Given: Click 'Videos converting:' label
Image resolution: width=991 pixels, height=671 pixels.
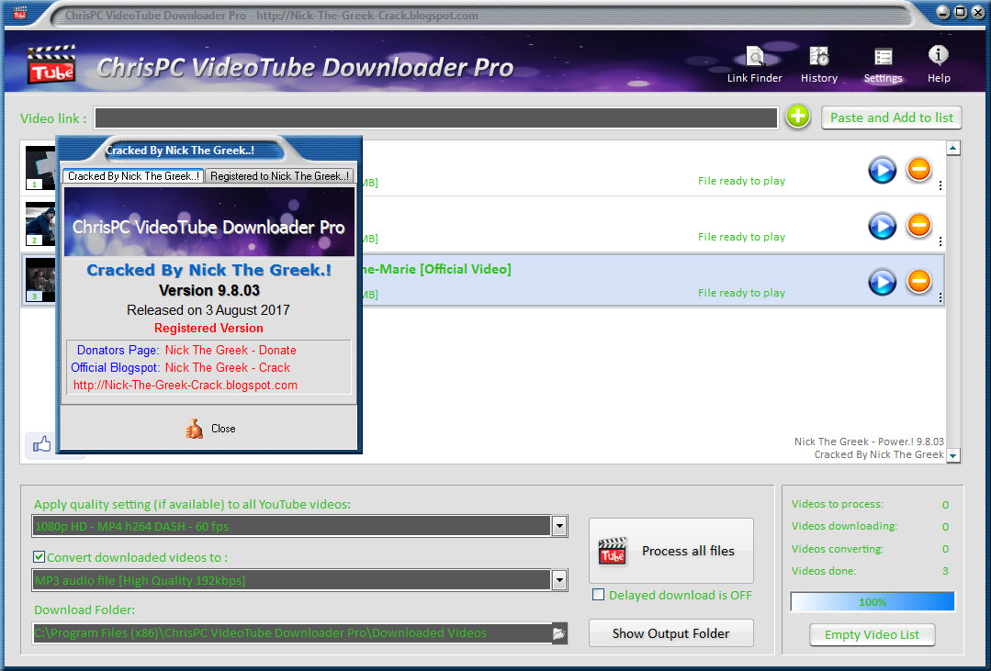Looking at the screenshot, I should [838, 548].
